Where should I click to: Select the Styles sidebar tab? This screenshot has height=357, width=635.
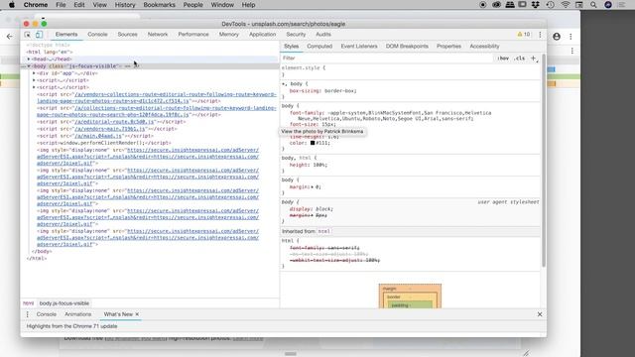tap(291, 47)
